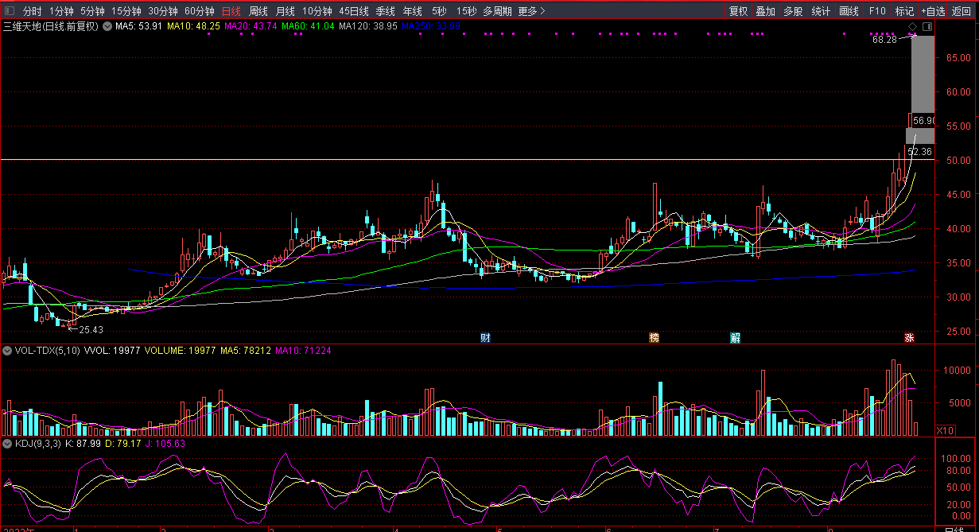Click the blue 财 marker on the chart
979x532 pixels.
pyautogui.click(x=485, y=337)
